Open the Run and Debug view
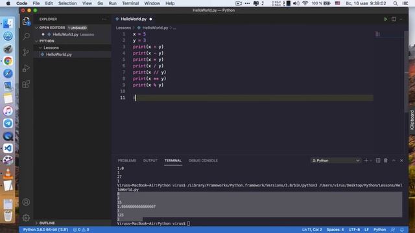Image resolution: width=415 pixels, height=233 pixels. click(26, 68)
